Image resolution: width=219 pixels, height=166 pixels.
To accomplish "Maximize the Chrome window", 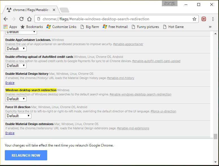I will [198, 5].
